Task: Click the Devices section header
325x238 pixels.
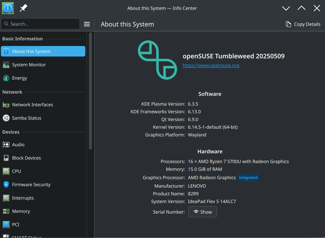Action: pyautogui.click(x=11, y=132)
